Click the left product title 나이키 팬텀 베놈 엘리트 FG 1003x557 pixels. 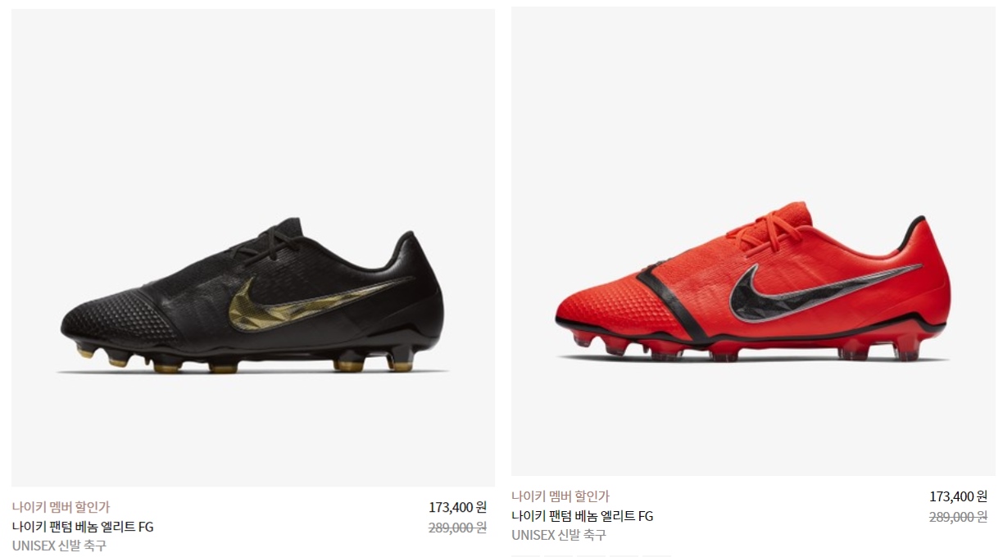coord(83,527)
